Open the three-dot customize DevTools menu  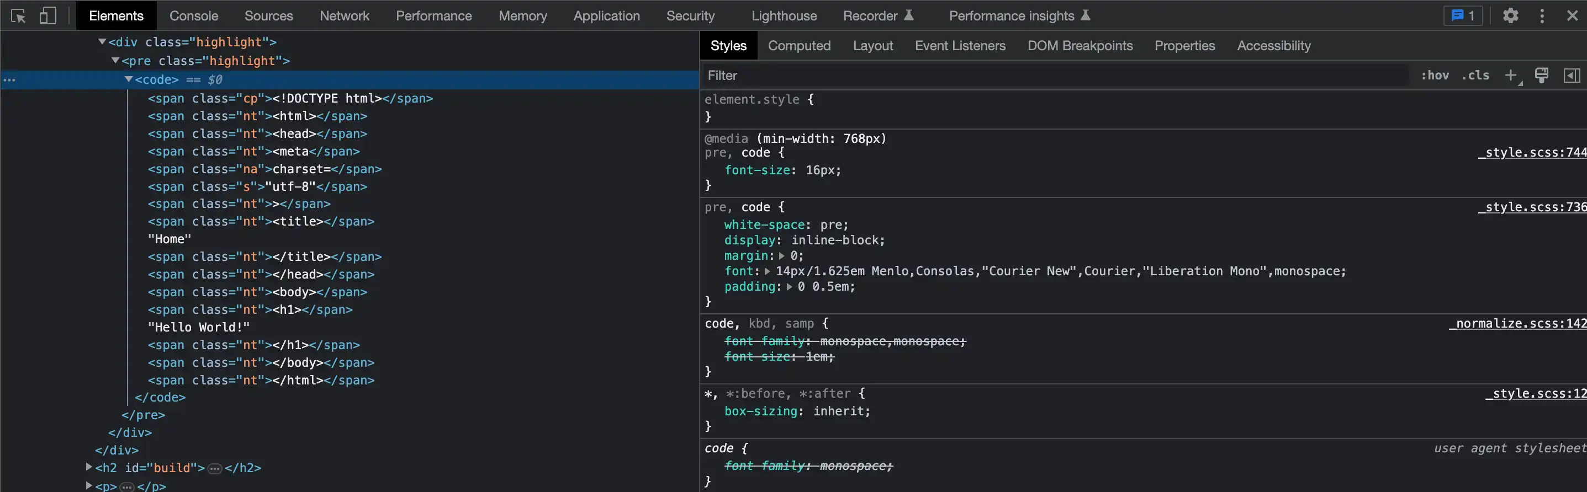coord(1542,16)
